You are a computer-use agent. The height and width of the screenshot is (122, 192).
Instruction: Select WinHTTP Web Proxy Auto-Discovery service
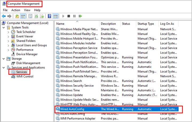tap(117, 104)
